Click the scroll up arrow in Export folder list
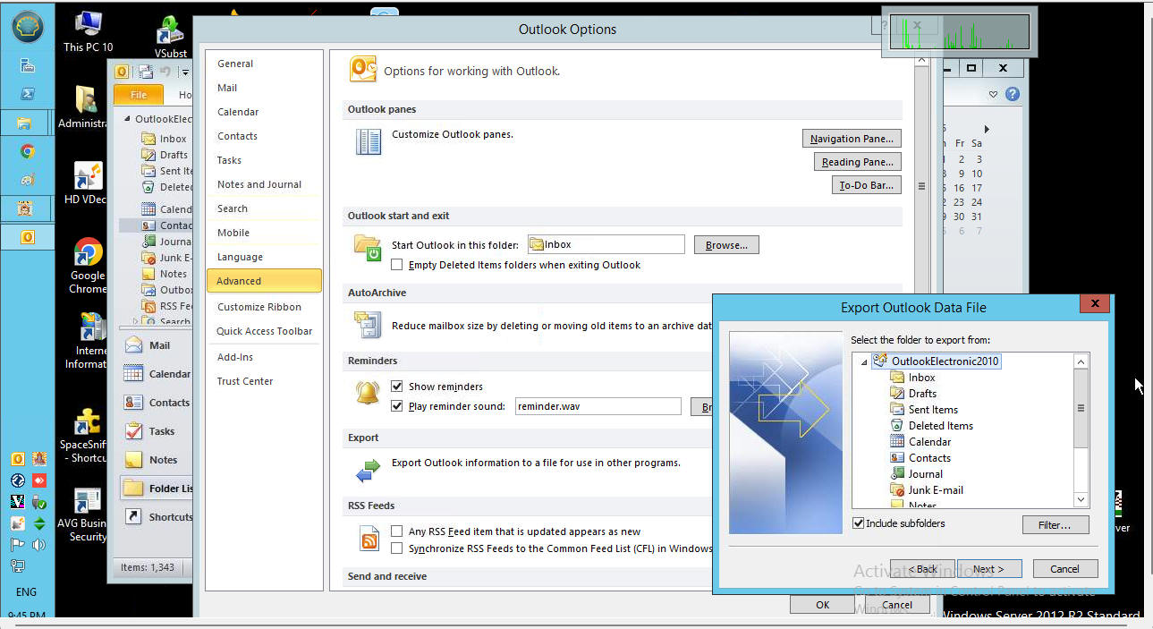Image resolution: width=1153 pixels, height=629 pixels. (x=1081, y=361)
